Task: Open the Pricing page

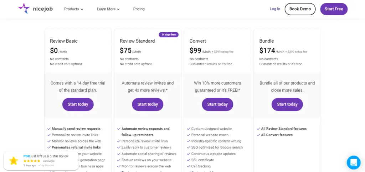Action: click(139, 9)
